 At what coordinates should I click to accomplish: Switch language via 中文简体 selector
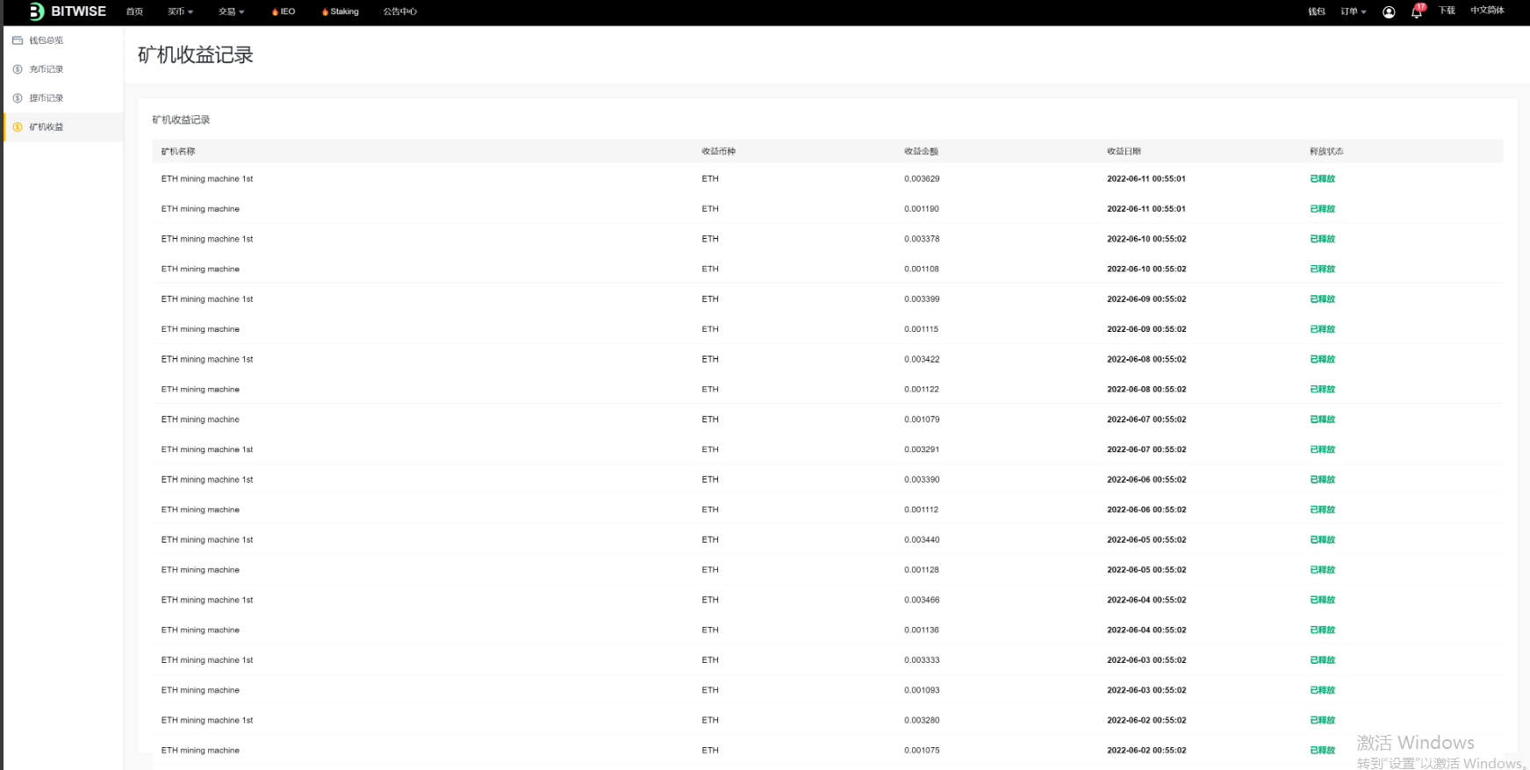[x=1487, y=11]
